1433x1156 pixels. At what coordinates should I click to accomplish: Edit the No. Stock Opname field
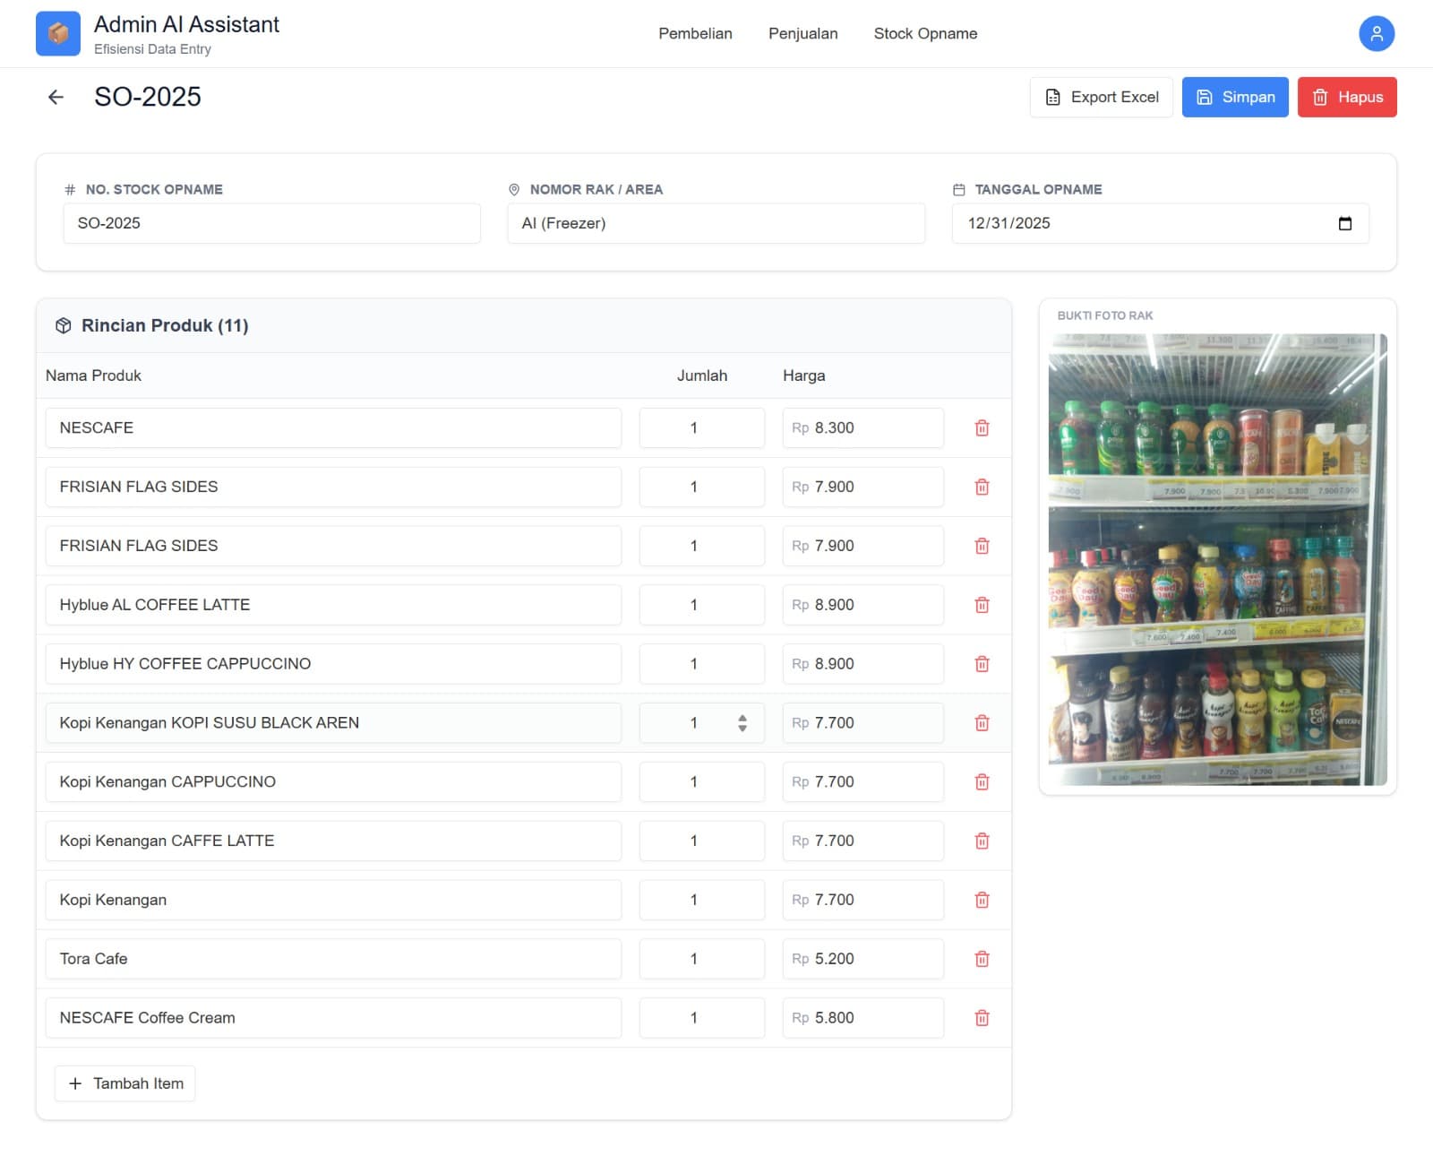(271, 223)
